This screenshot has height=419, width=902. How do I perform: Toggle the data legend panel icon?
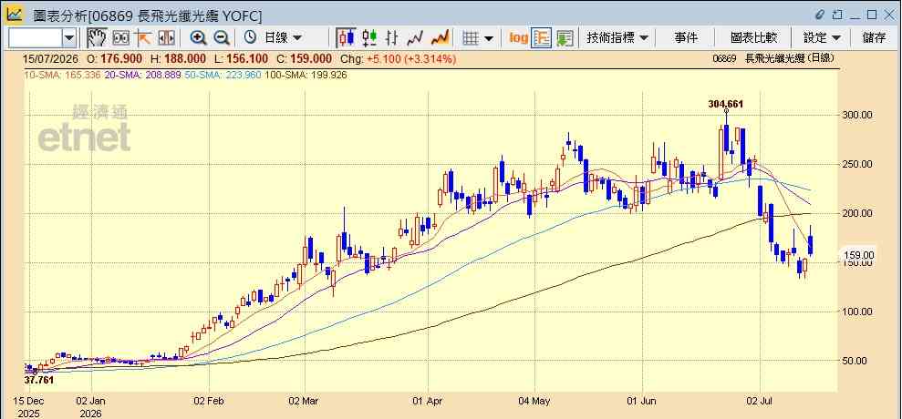tap(542, 38)
